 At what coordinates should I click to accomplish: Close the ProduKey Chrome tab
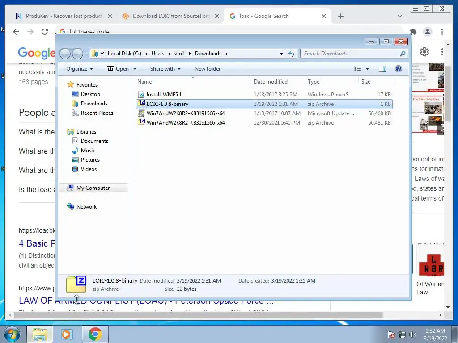[110, 17]
